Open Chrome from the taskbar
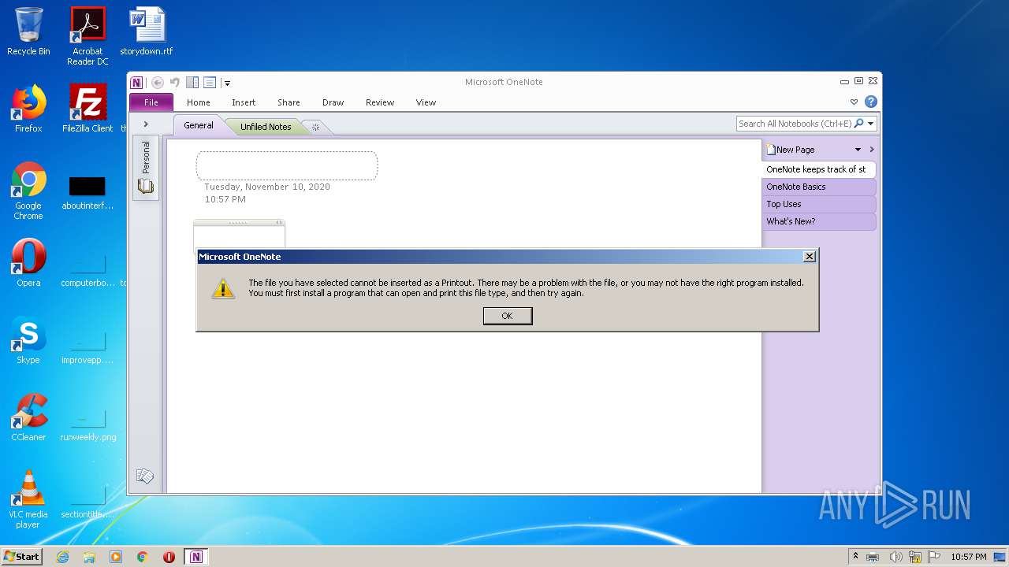The height and width of the screenshot is (567, 1009). click(143, 557)
